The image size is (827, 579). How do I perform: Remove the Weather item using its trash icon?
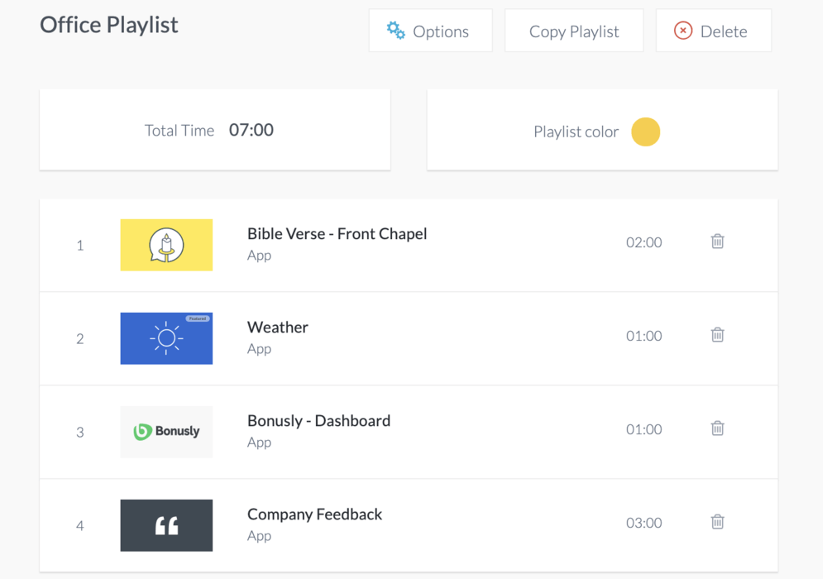tap(717, 335)
